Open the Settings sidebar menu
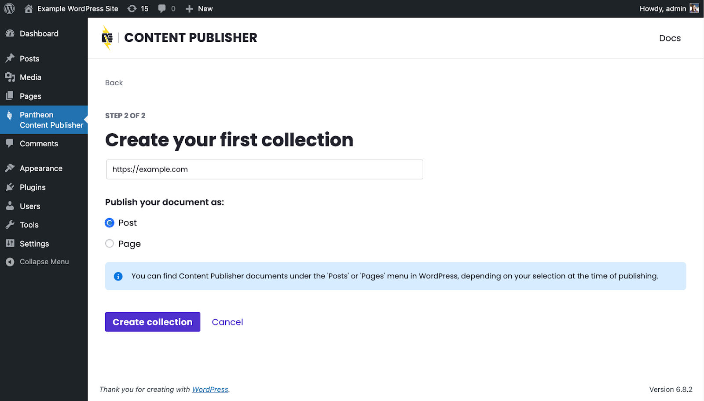The width and height of the screenshot is (704, 401). point(34,244)
